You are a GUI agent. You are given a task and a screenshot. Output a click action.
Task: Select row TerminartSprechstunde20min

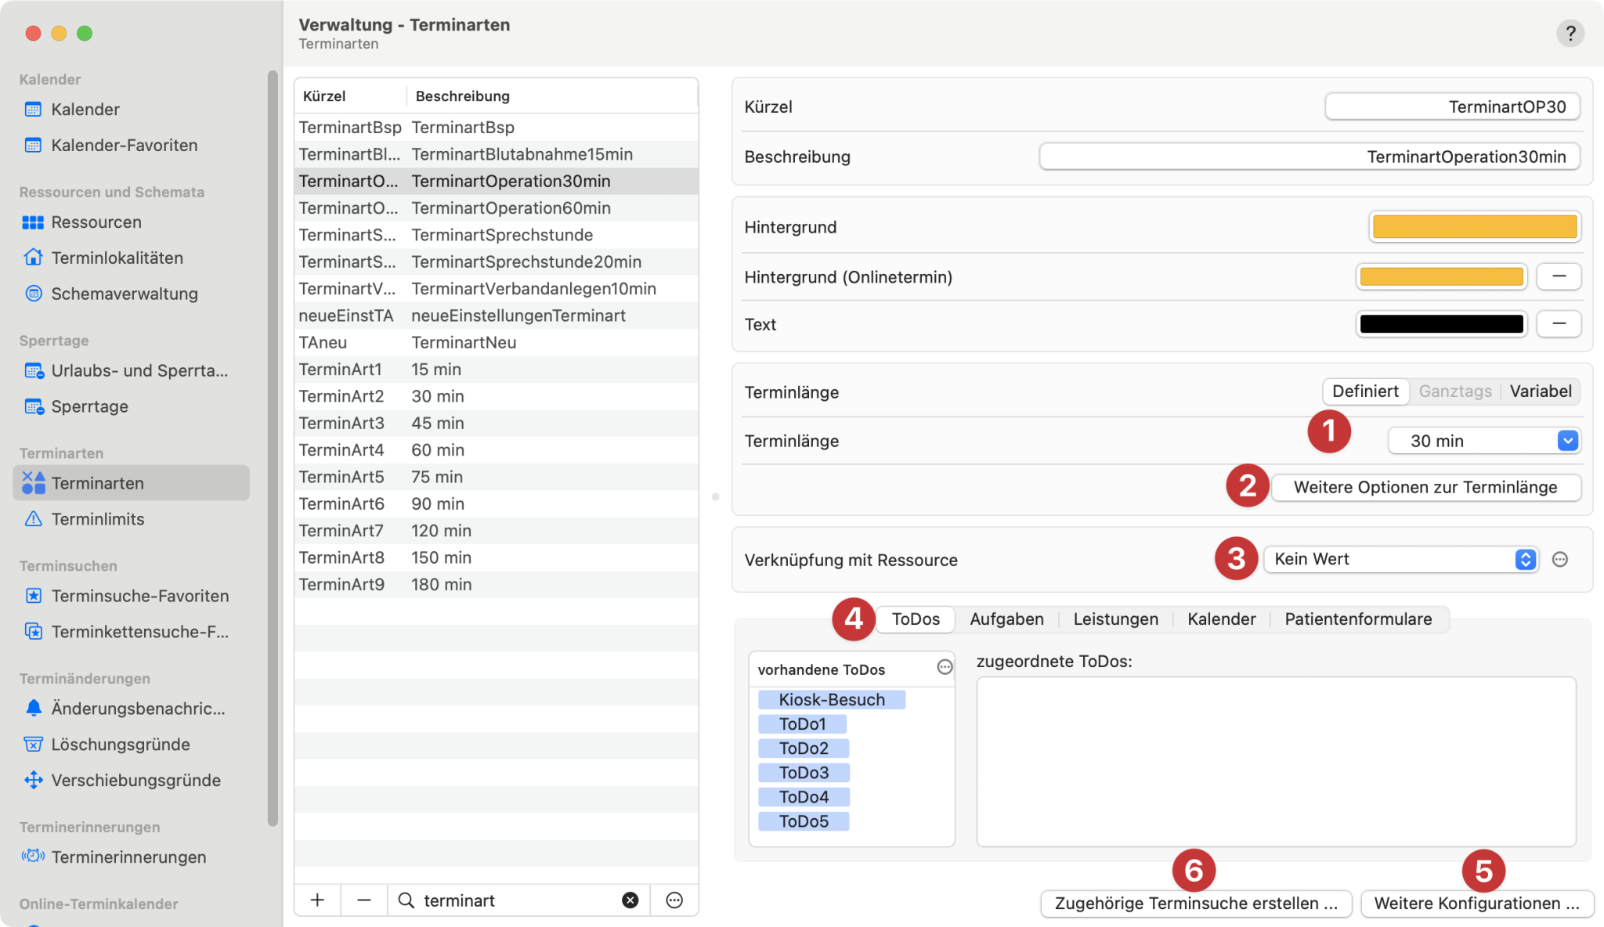[x=497, y=262]
